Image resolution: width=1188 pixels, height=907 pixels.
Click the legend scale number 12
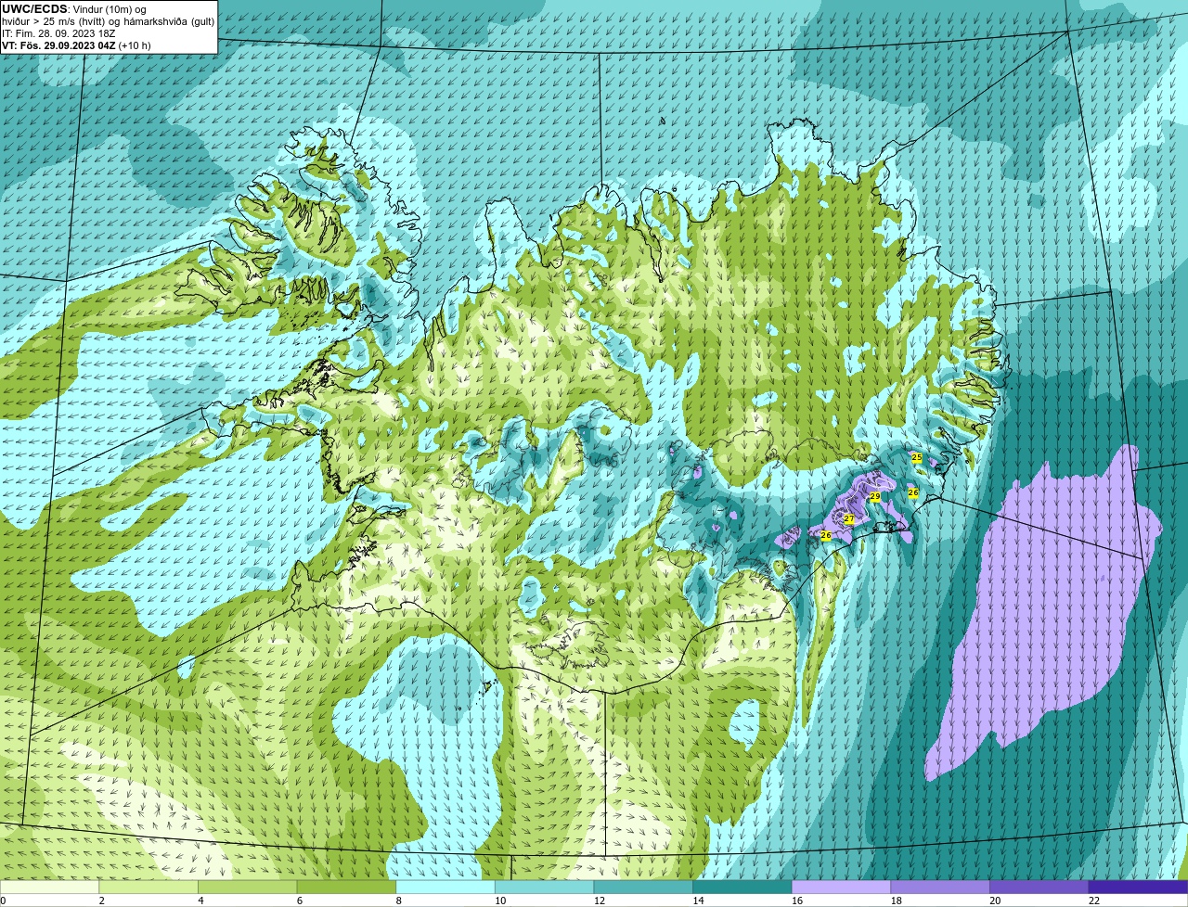pos(600,901)
